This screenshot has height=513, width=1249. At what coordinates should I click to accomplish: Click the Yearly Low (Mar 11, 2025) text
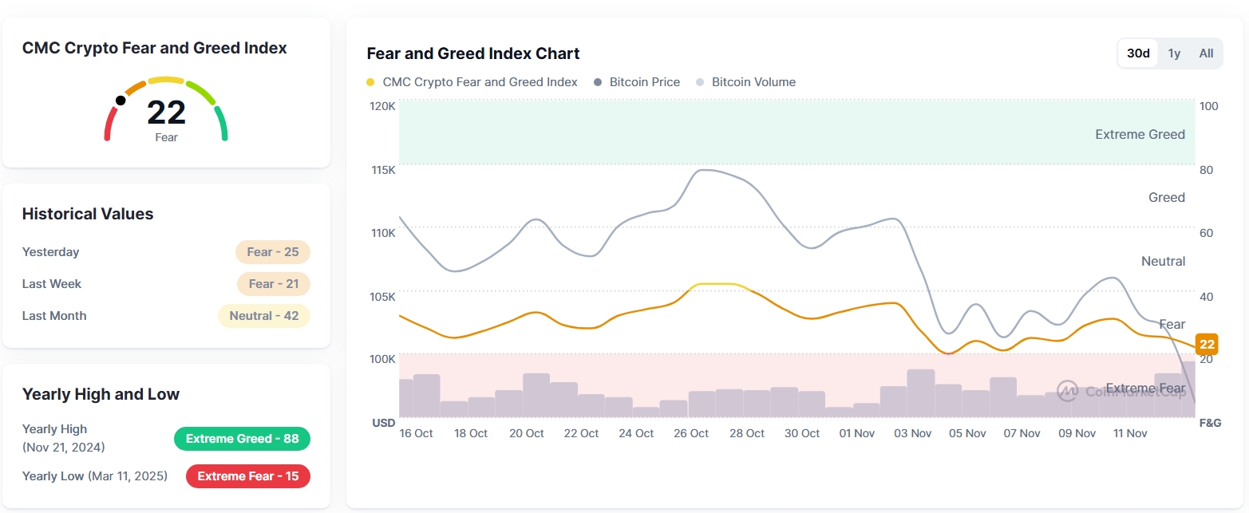pos(95,476)
